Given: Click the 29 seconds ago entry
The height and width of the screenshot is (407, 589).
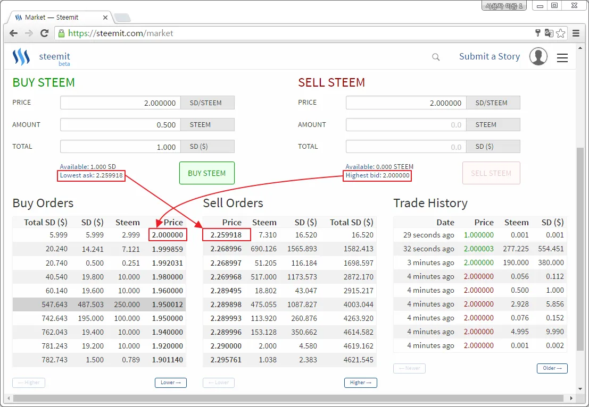Looking at the screenshot, I should (x=429, y=235).
